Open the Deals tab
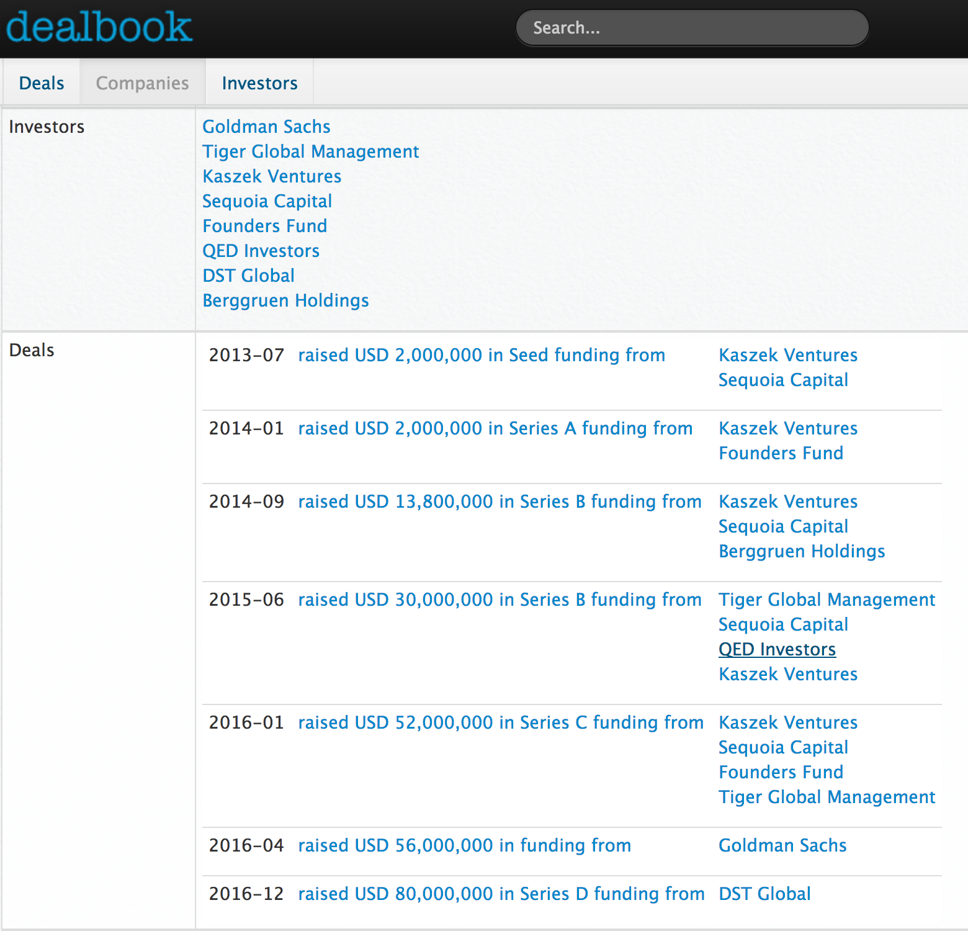The width and height of the screenshot is (968, 931). [42, 83]
